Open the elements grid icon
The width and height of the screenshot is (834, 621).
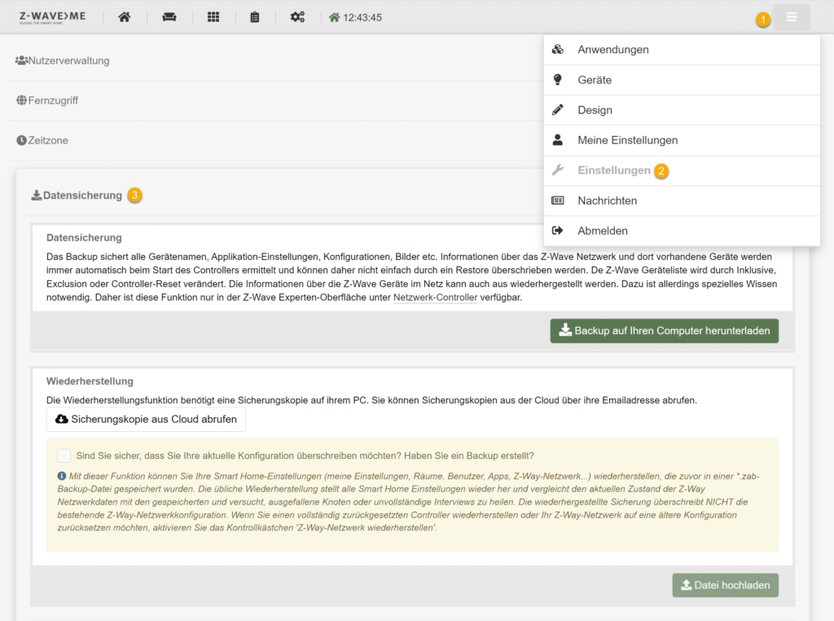(213, 17)
